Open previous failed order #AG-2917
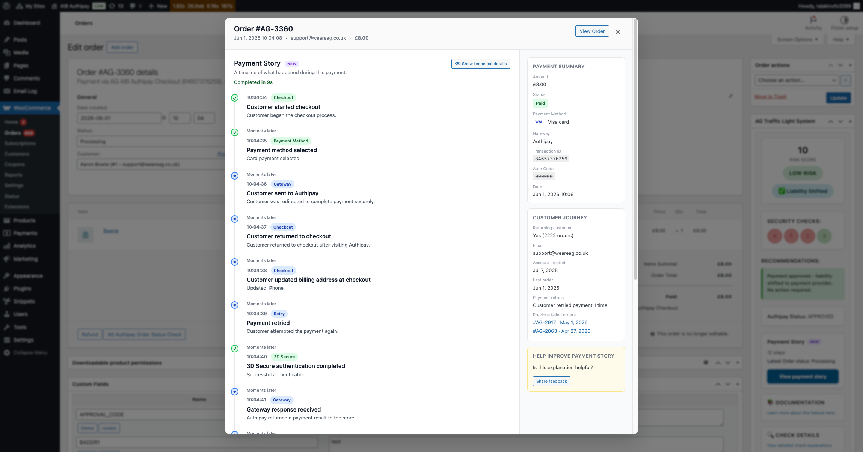This screenshot has width=863, height=452. point(560,322)
